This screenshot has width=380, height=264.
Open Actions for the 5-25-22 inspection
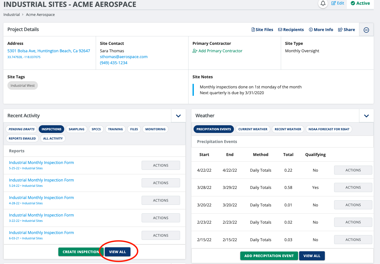[161, 165]
